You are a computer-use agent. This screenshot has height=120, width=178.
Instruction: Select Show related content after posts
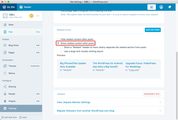click(x=58, y=43)
